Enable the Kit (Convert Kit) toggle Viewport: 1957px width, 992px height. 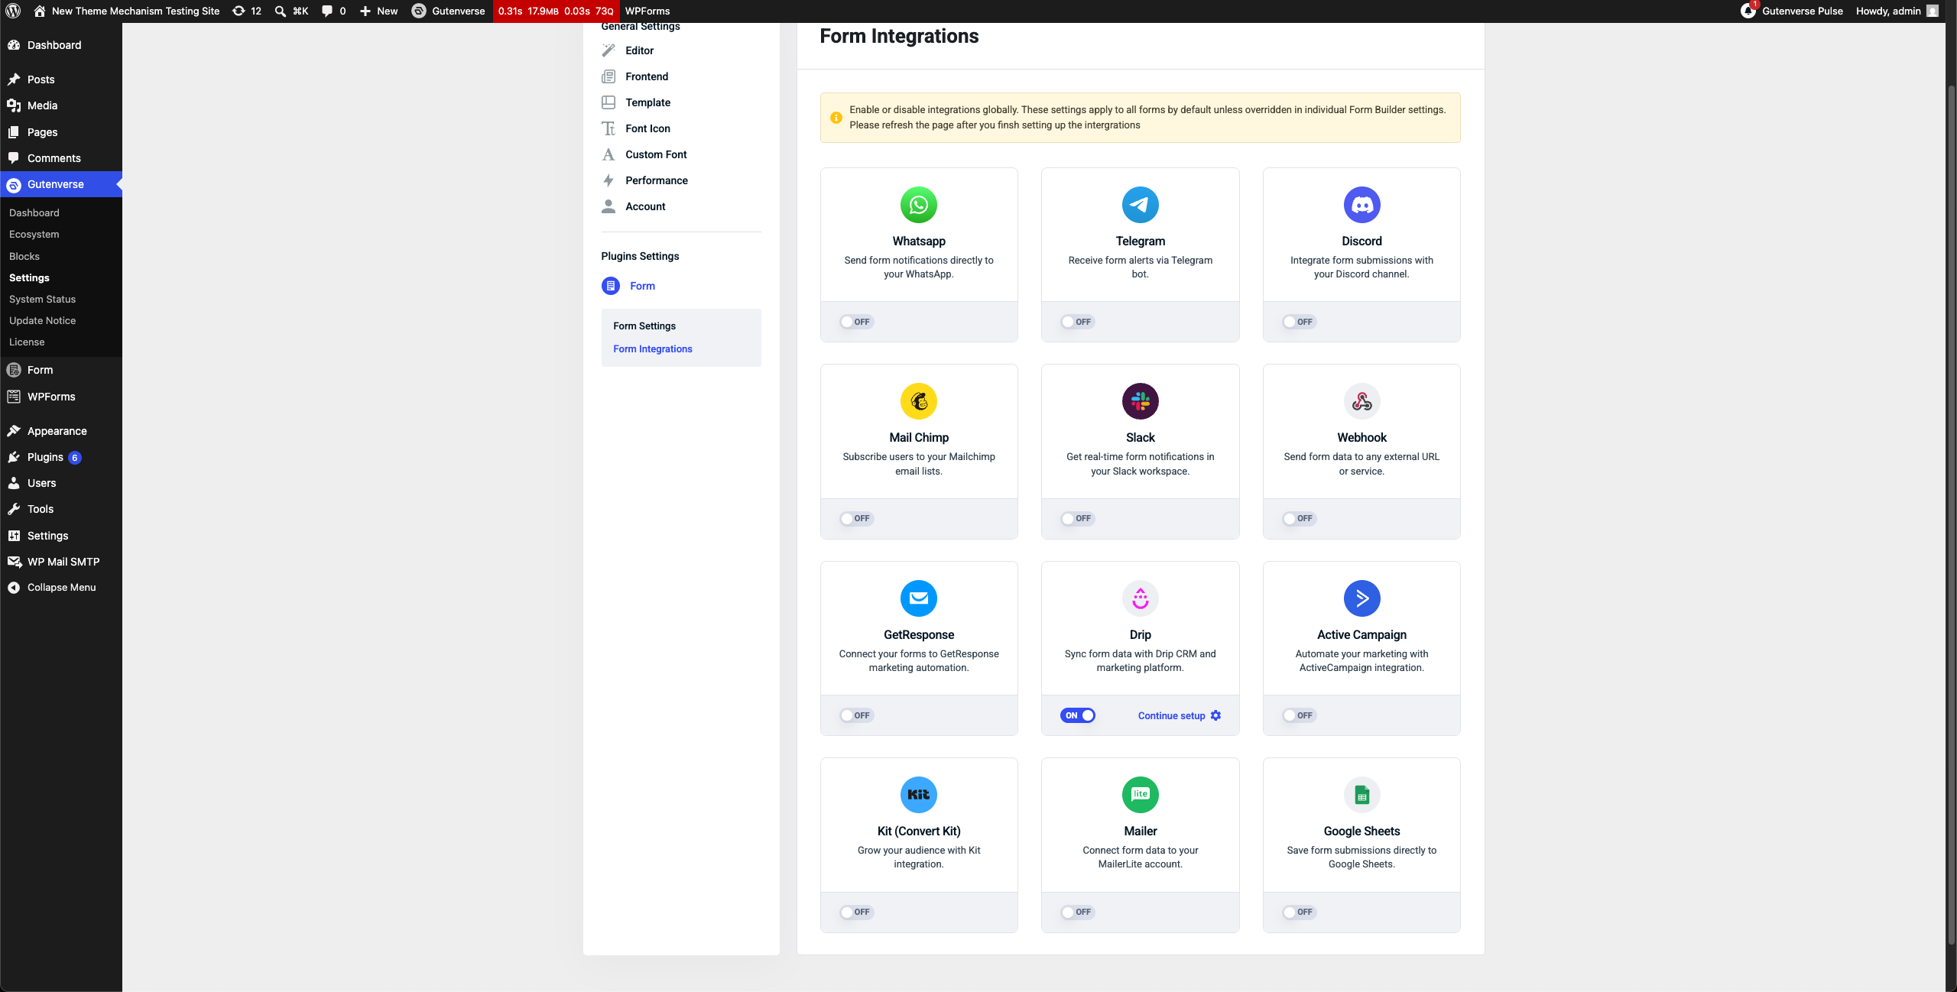coord(856,912)
